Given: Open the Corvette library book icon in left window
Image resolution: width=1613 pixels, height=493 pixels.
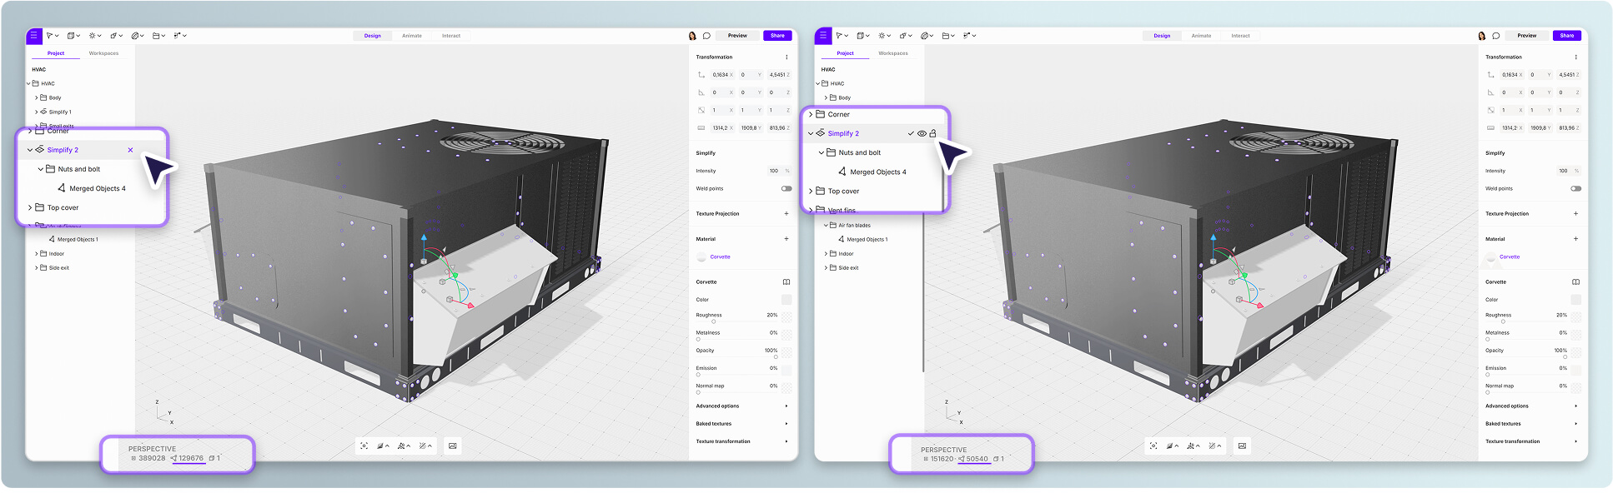Looking at the screenshot, I should (786, 282).
